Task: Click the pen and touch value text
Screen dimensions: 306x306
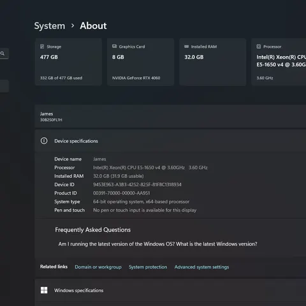Action: coord(145,210)
